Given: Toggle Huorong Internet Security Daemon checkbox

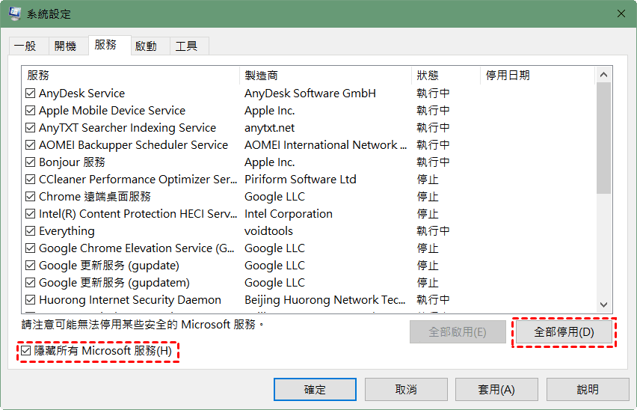Looking at the screenshot, I should (x=30, y=300).
